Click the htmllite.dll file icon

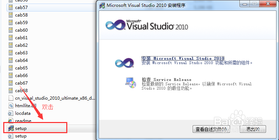11,106
